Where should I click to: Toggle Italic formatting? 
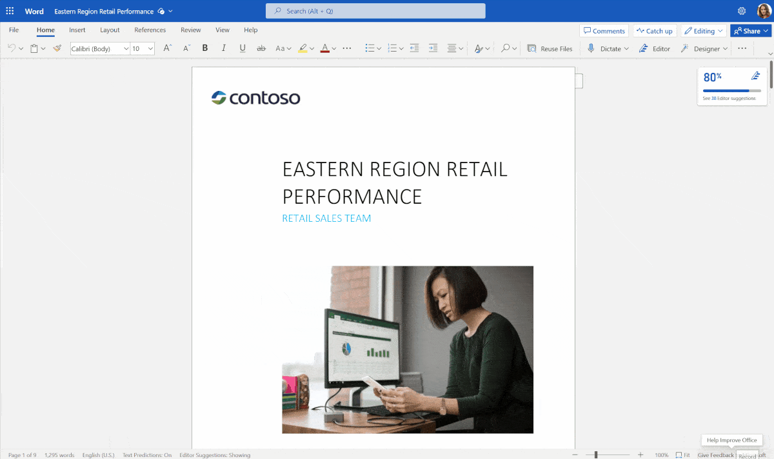coord(224,48)
